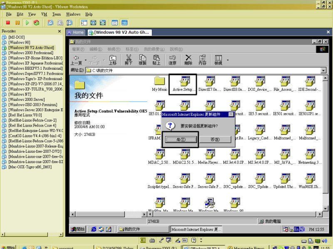Click the Properties (內容) toolbar button
The height and width of the screenshot is (249, 333).
202,60
